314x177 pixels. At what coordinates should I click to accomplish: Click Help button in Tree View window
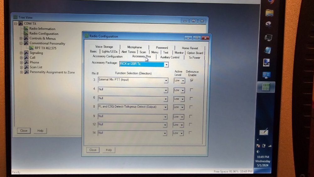[x=40, y=131]
